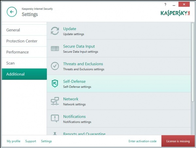196x148 pixels.
Task: Open the Update heading link
Action: click(x=70, y=29)
